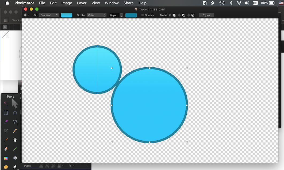Select the Rectangular Marquee tool
Viewport: 284px width, 170px height.
(x=6, y=113)
